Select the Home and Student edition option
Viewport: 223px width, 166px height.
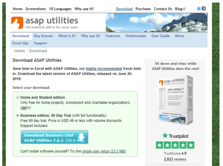[17, 97]
